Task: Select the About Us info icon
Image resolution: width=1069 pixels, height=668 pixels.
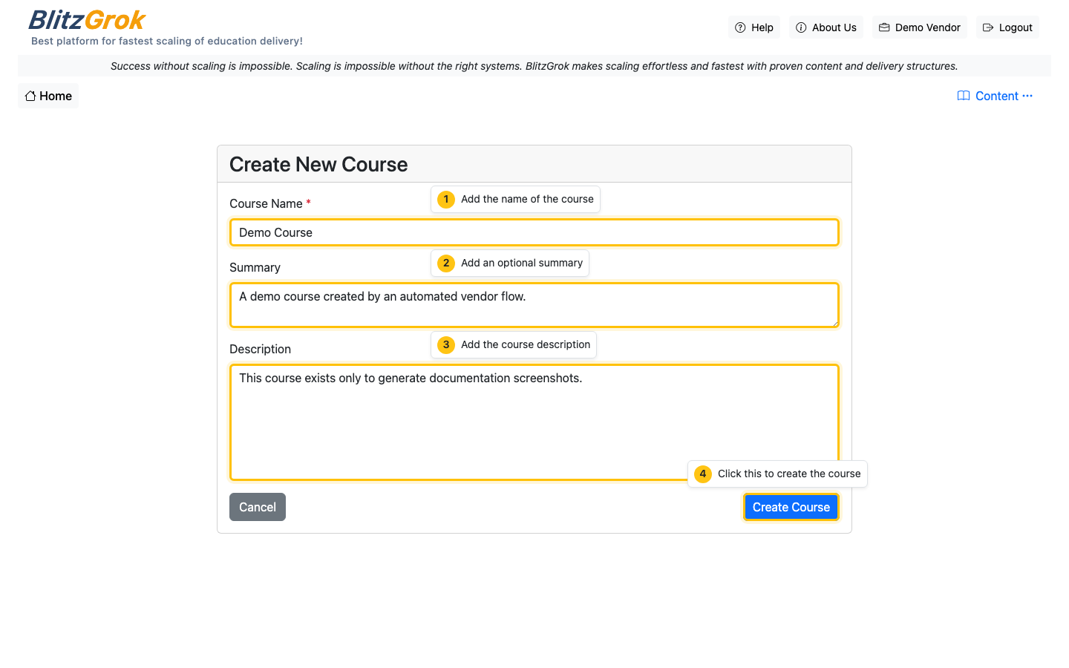Action: [x=802, y=27]
